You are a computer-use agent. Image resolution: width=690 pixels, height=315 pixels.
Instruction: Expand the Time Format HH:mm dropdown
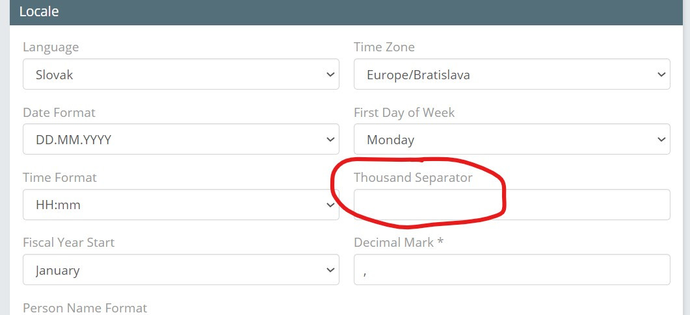tap(180, 205)
